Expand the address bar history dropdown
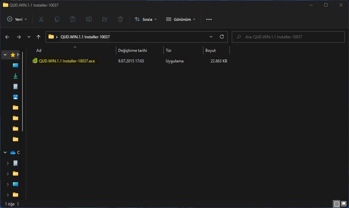Viewport: 349px width, 208px height. 211,37
